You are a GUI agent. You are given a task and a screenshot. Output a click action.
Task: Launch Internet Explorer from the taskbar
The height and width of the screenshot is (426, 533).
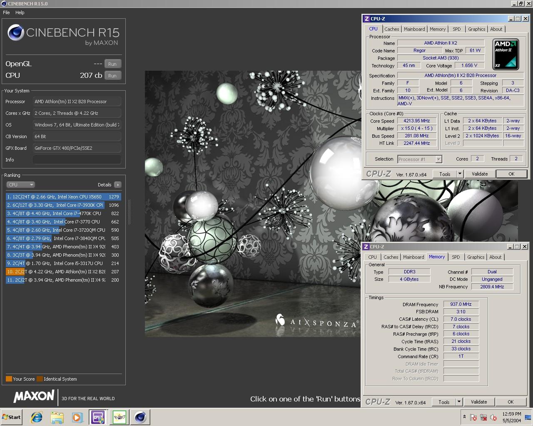[x=37, y=417]
